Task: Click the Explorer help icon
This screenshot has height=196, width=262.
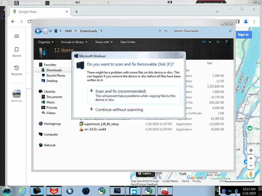Action: [x=227, y=42]
